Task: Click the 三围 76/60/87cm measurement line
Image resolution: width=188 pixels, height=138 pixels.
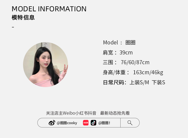Action: 126,62
